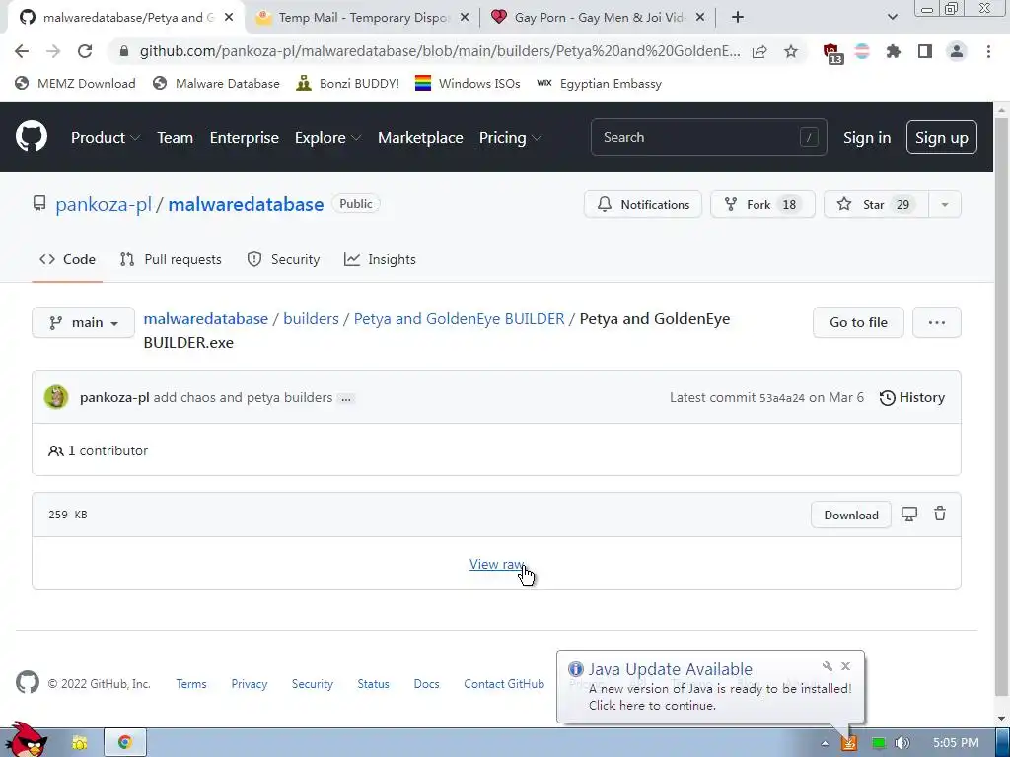This screenshot has width=1010, height=757.
Task: Click the Download button
Action: (851, 515)
